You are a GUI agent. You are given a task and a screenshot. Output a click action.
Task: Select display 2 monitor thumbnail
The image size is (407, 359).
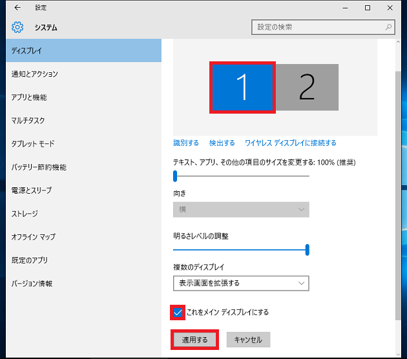coord(307,87)
